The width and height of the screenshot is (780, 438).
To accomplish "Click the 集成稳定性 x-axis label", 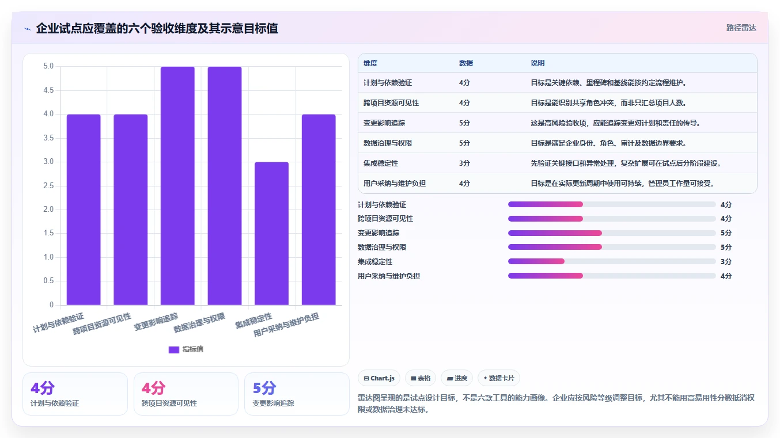I will (x=253, y=321).
